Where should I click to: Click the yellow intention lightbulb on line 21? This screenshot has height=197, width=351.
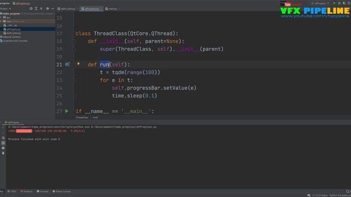78,64
